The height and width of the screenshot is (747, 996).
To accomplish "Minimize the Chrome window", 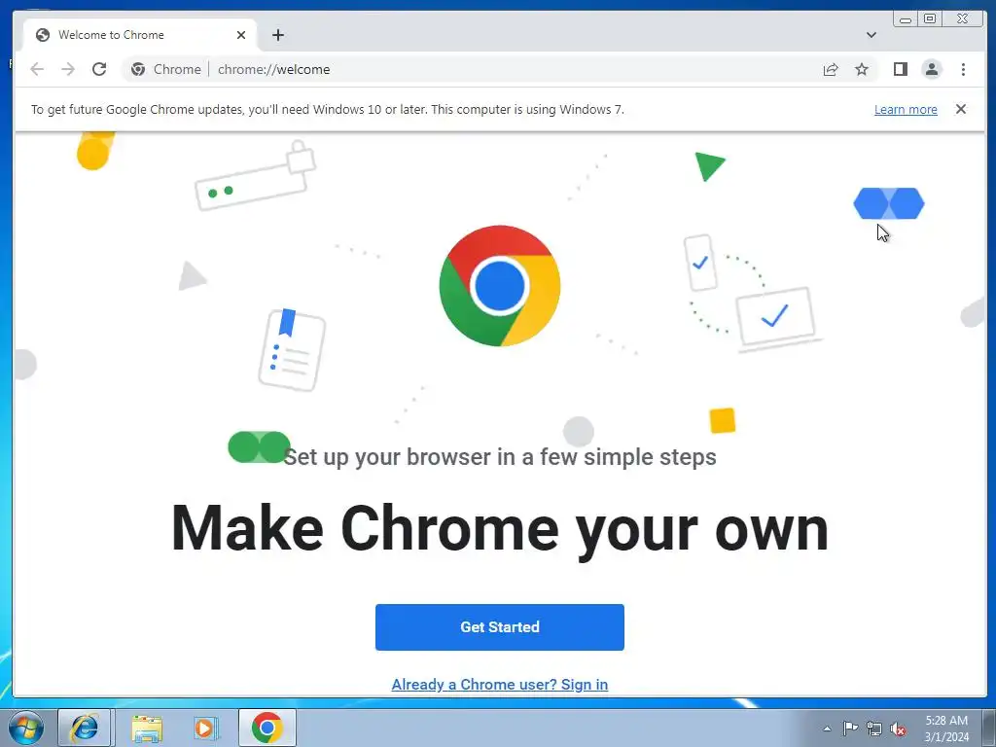I will [906, 19].
